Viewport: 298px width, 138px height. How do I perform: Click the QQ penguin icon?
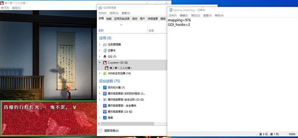point(105,57)
